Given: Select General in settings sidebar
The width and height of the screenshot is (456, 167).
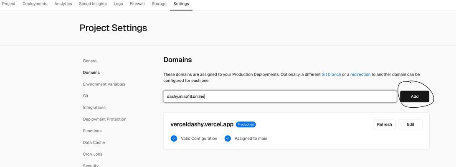Looking at the screenshot, I should pos(90,61).
